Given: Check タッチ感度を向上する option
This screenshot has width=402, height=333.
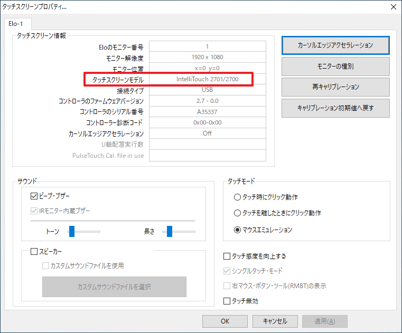Looking at the screenshot, I should 227,256.
